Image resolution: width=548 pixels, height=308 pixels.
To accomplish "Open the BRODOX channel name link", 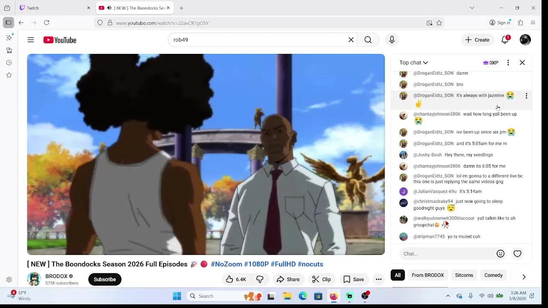I will pos(57,276).
